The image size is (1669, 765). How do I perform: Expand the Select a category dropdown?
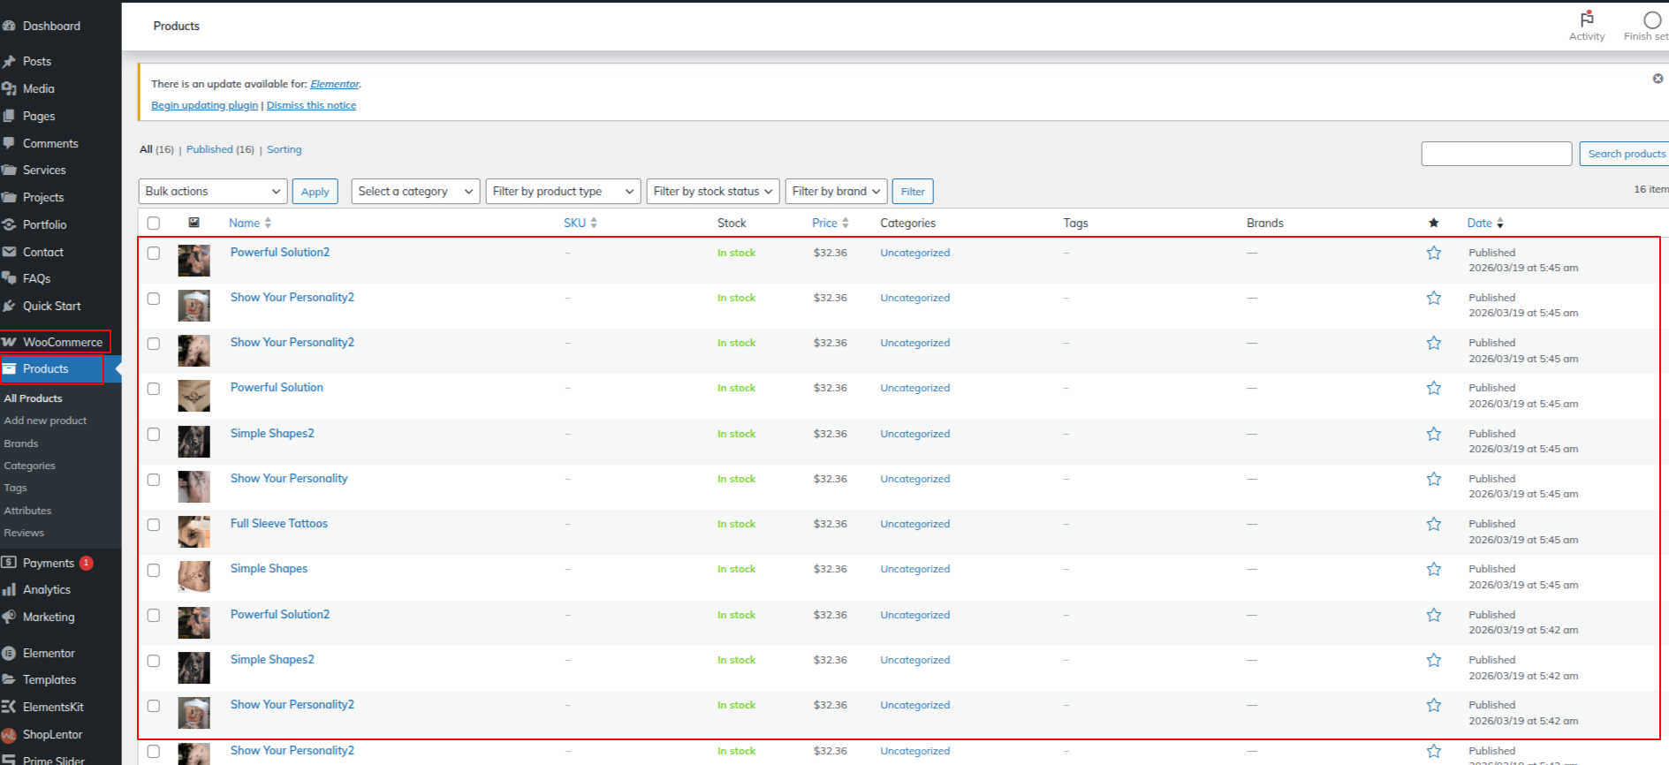pos(415,192)
